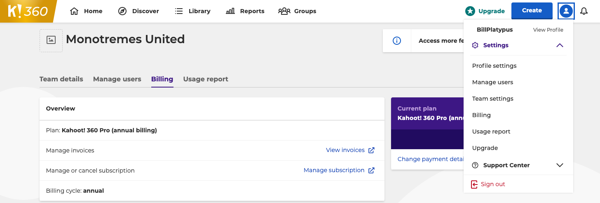Switch to the Usage report tab
The height and width of the screenshot is (203, 600).
click(x=206, y=79)
